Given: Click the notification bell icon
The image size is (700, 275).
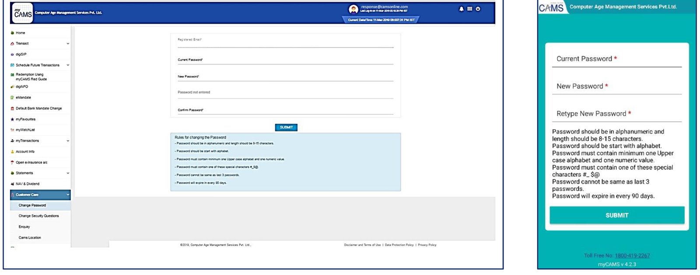Looking at the screenshot, I should (x=461, y=9).
